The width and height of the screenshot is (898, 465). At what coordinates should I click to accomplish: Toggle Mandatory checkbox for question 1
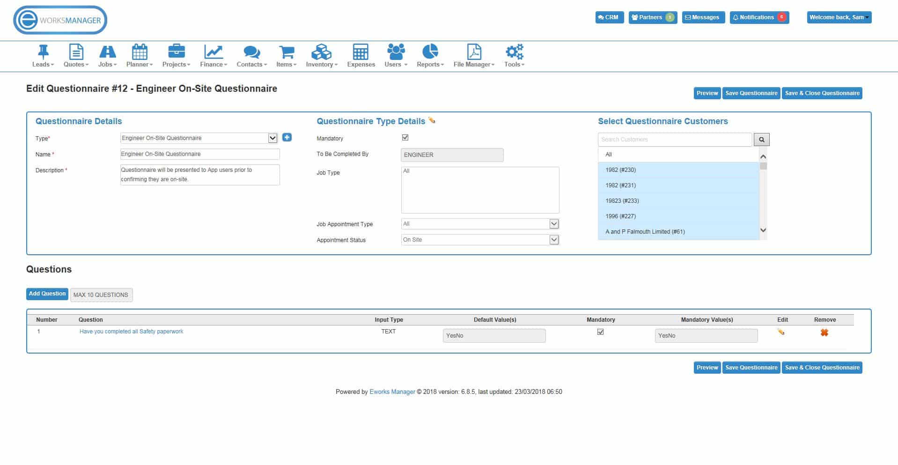tap(601, 332)
